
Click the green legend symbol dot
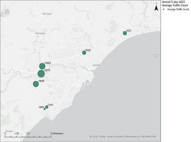(164, 9)
